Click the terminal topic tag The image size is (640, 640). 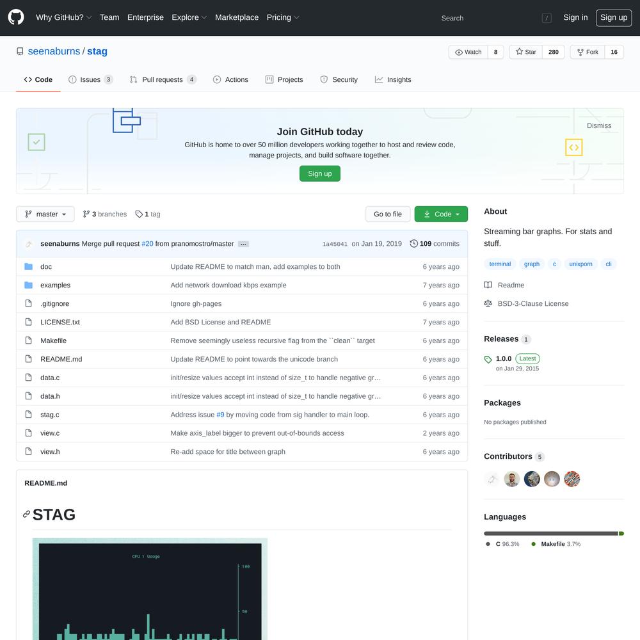tap(500, 264)
